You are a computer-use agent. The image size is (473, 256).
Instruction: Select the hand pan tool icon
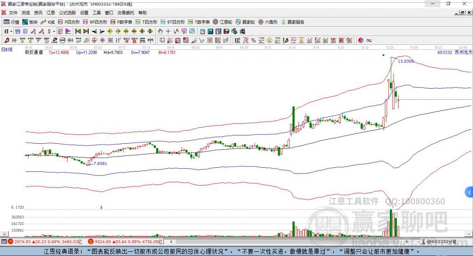click(x=160, y=31)
